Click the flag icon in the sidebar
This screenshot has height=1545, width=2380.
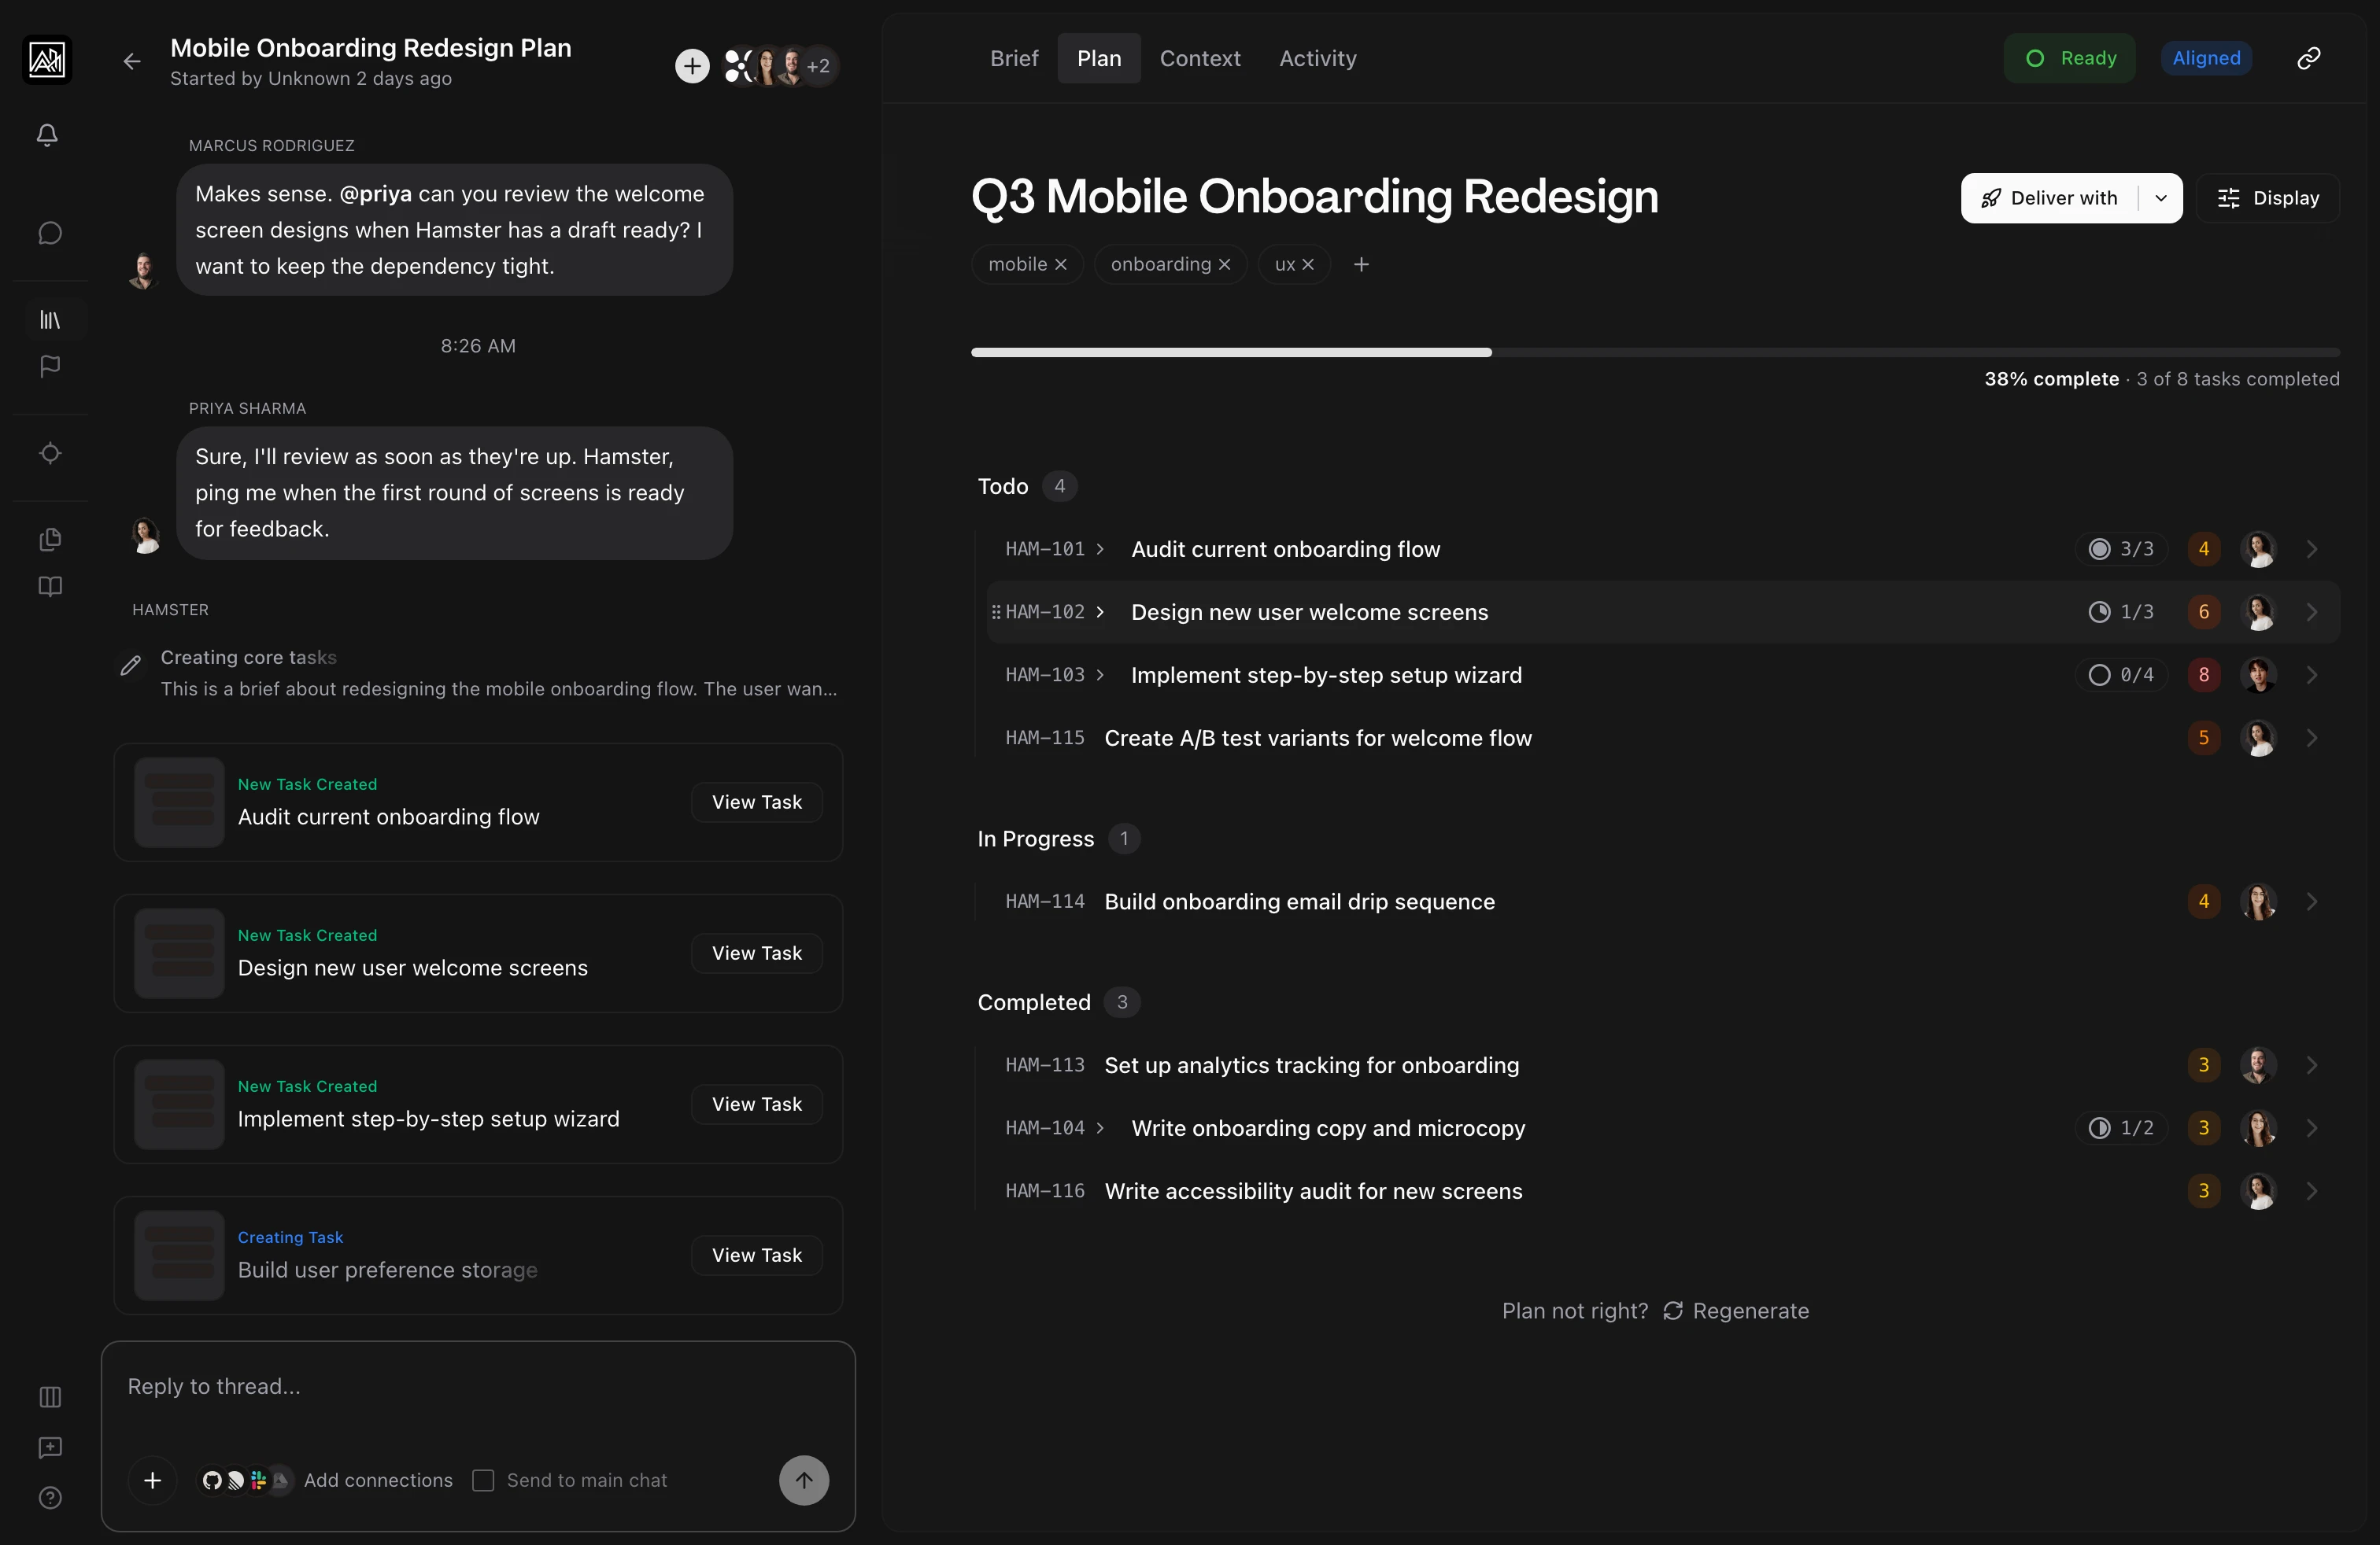click(49, 367)
